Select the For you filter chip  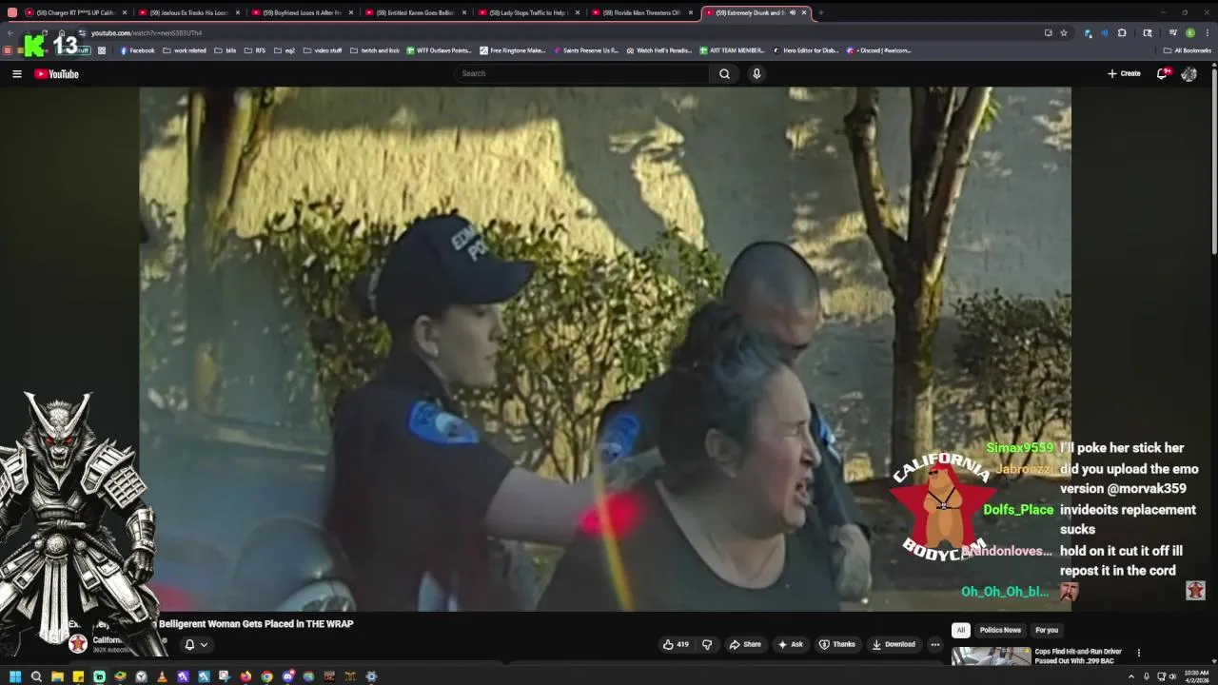1047,630
